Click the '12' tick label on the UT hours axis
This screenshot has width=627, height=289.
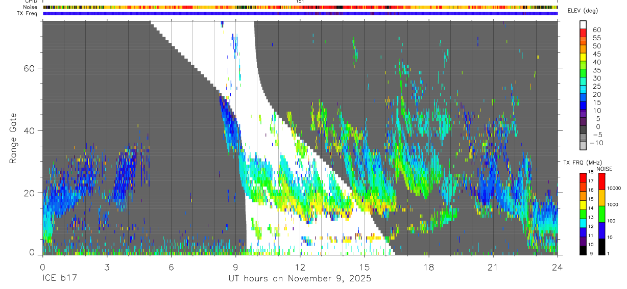point(300,267)
